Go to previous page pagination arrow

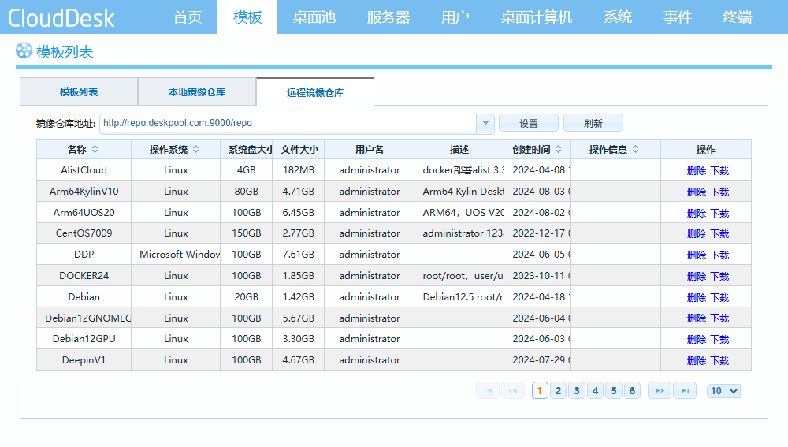pos(513,391)
